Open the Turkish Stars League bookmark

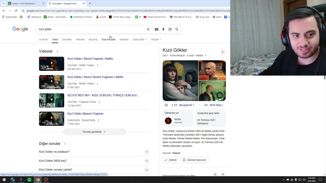(120, 17)
